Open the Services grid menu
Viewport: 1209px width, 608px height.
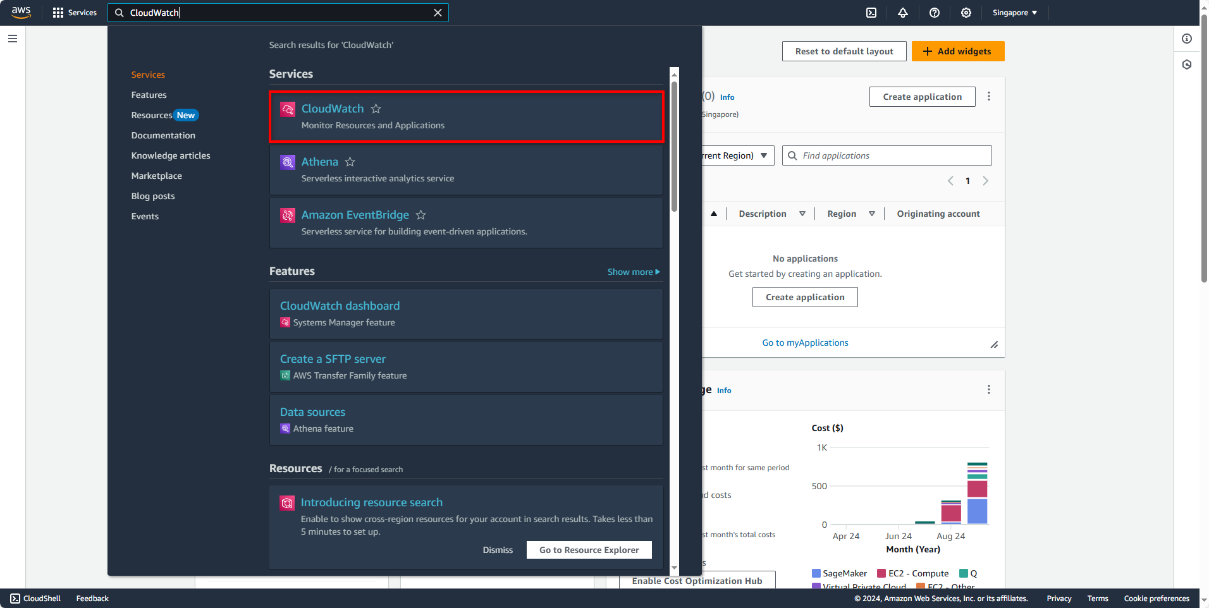coord(75,13)
